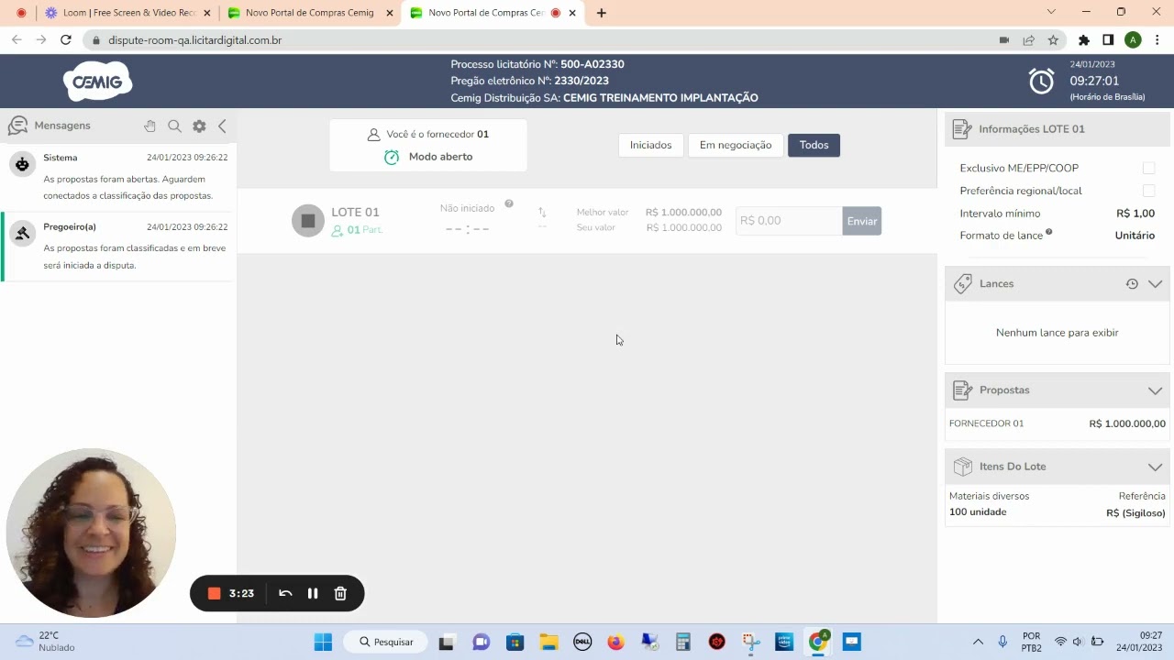Click the Materiais diversos item
Image resolution: width=1174 pixels, height=660 pixels.
tap(989, 496)
